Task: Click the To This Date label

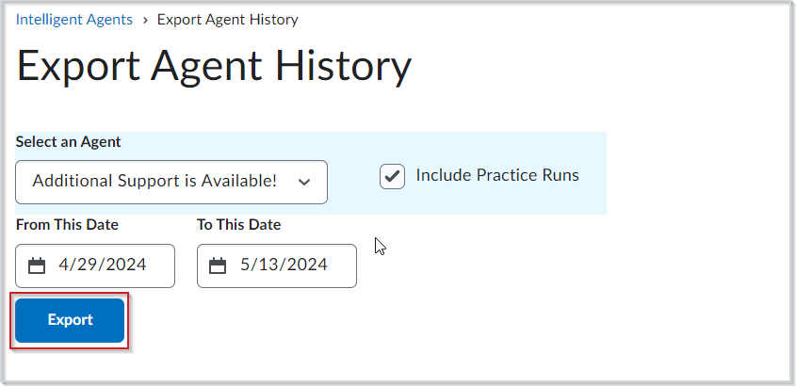Action: pos(239,225)
